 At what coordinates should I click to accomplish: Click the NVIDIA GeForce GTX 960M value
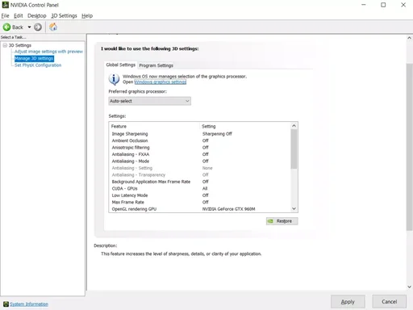click(229, 209)
